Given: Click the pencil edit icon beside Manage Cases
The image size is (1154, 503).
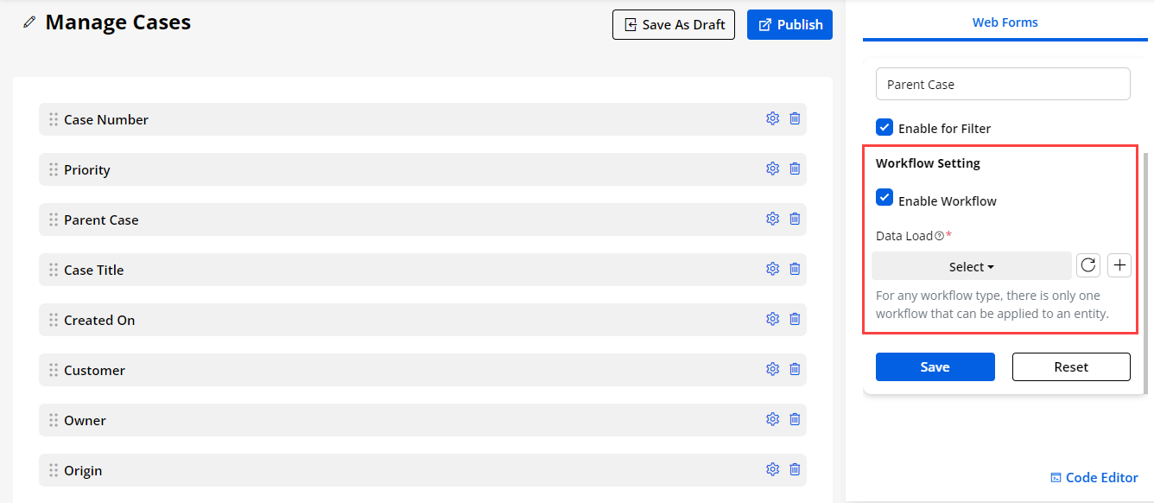Looking at the screenshot, I should click(x=30, y=23).
